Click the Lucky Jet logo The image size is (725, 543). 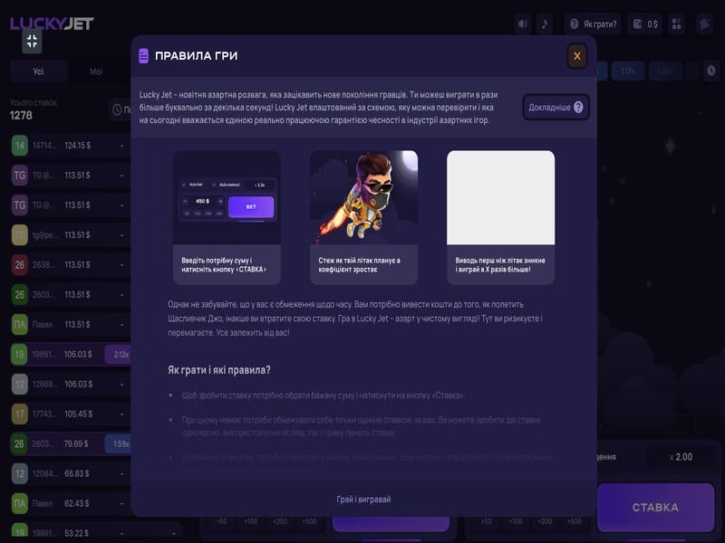[x=52, y=23]
